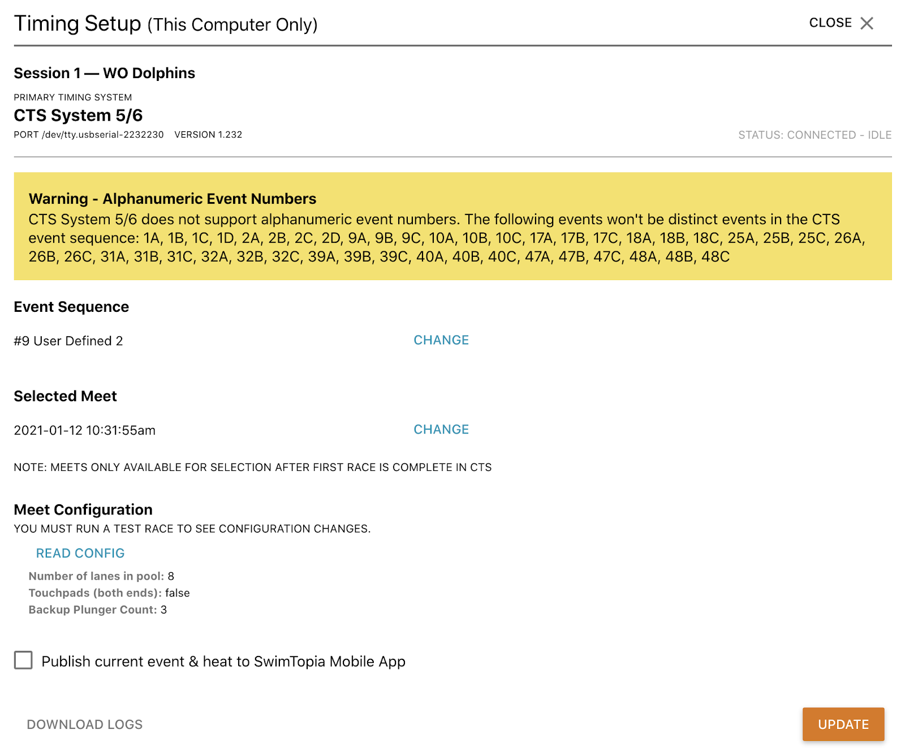
Task: Select the meet timestamp 2021-01-12 10:31:55am
Action: 85,431
